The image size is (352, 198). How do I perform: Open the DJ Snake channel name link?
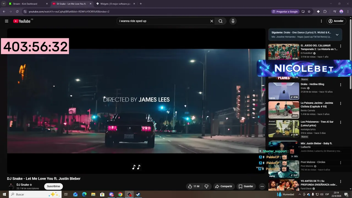[x=23, y=185]
